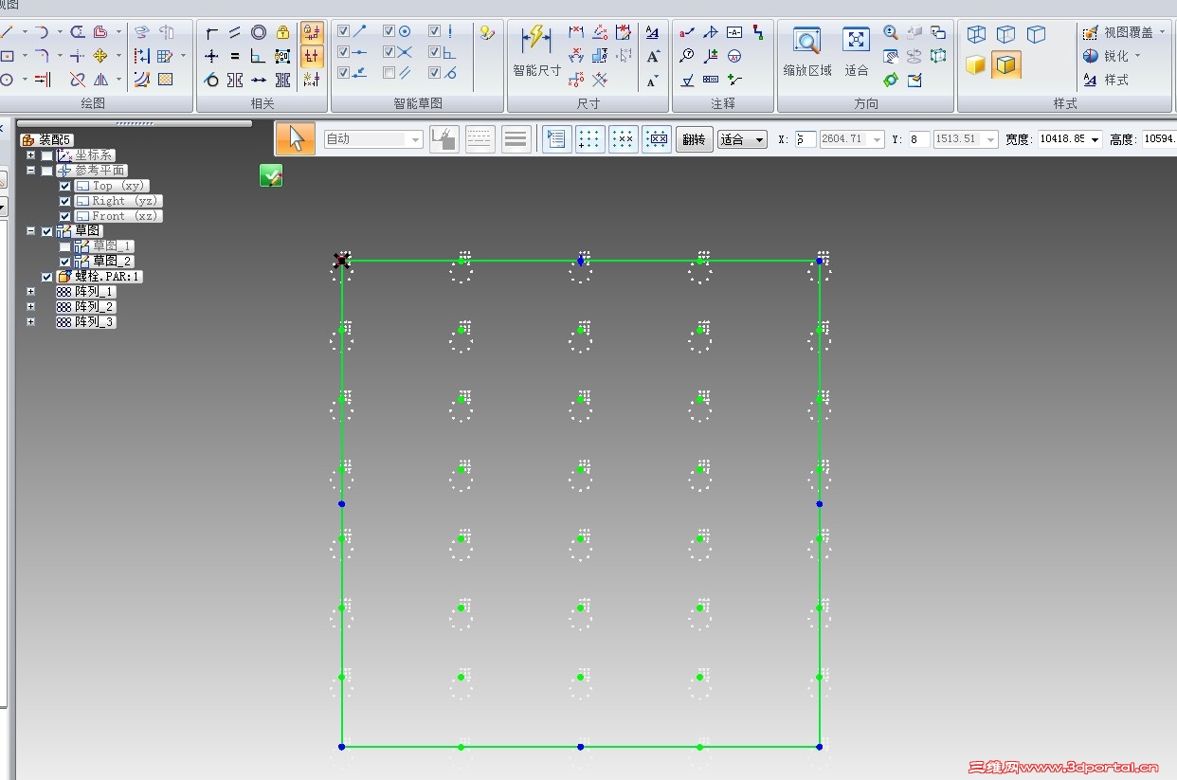Toggle the center point IntelliSketch checkbox
Screen dimensions: 1177x780
click(x=389, y=30)
